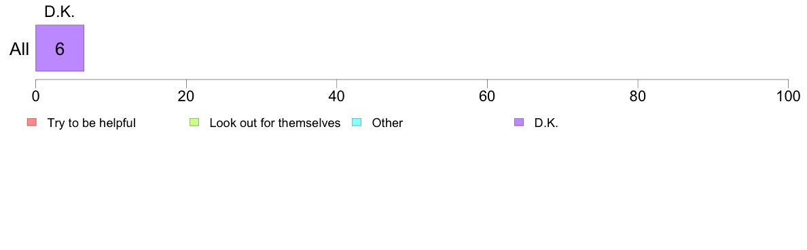Select the purple D.K. legend swatch
The height and width of the screenshot is (250, 807).
(519, 122)
